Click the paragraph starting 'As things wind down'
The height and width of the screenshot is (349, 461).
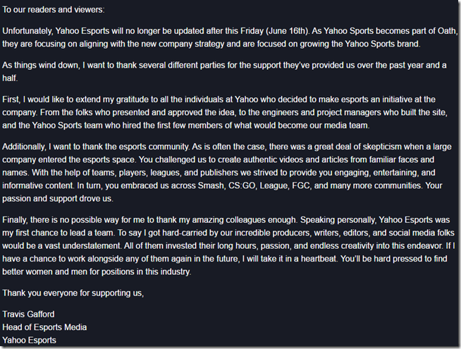224,71
